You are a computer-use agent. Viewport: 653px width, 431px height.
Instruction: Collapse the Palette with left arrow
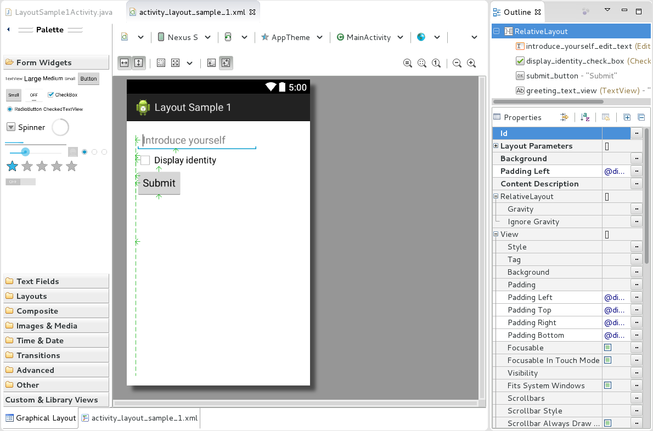pyautogui.click(x=8, y=30)
